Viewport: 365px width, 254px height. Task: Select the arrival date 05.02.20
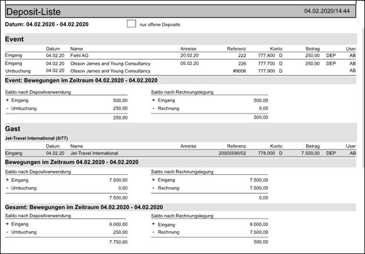pos(190,63)
